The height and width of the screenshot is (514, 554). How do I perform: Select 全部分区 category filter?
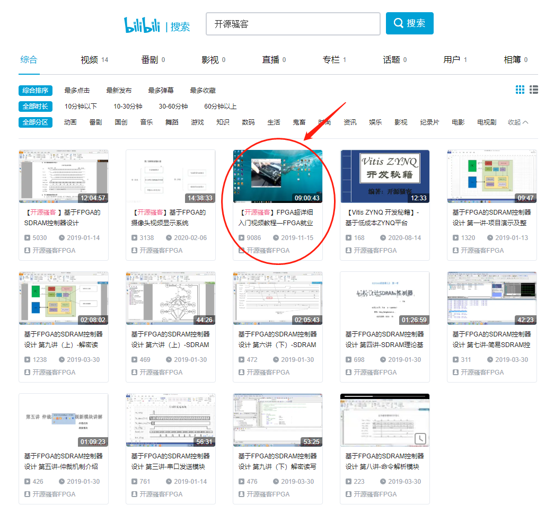(x=36, y=122)
